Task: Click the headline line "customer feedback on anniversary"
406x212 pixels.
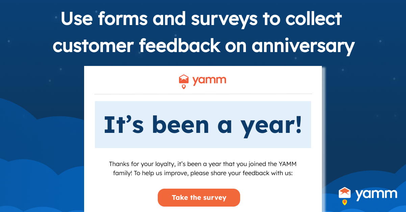Action: click(203, 45)
